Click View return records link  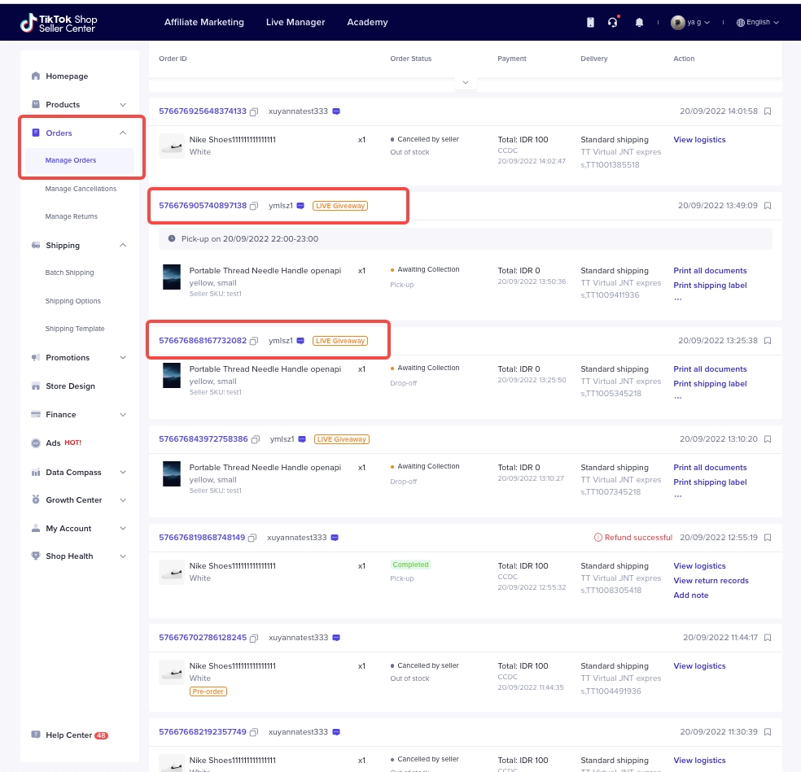click(711, 581)
